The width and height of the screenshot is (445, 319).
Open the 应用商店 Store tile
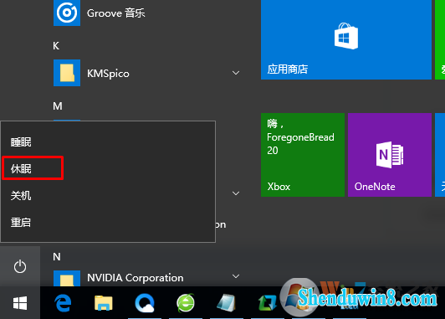346,39
